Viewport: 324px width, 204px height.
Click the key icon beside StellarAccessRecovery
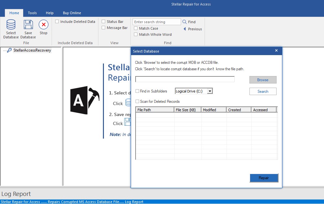pyautogui.click(x=9, y=50)
